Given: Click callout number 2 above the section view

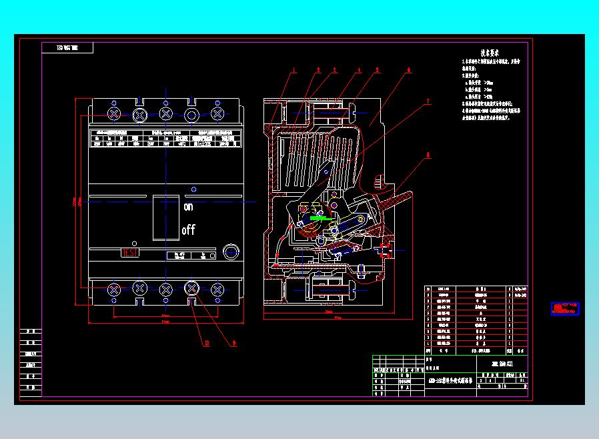Looking at the screenshot, I should 318,70.
